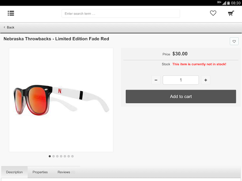Select the second image pagination dot
Screen dimensions: 242x181
pos(53,156)
